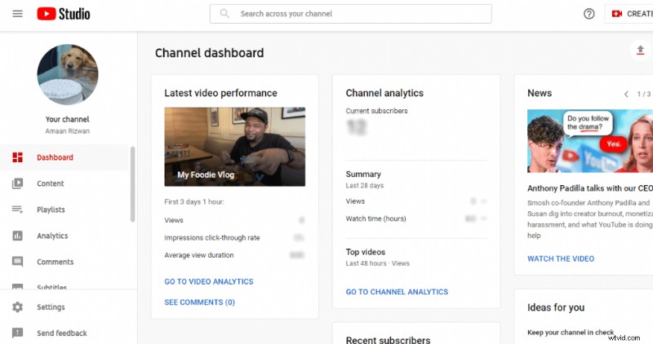This screenshot has height=344, width=653.
Task: Click 'Anthony Padilla talks with our CEO' headline
Action: (589, 188)
